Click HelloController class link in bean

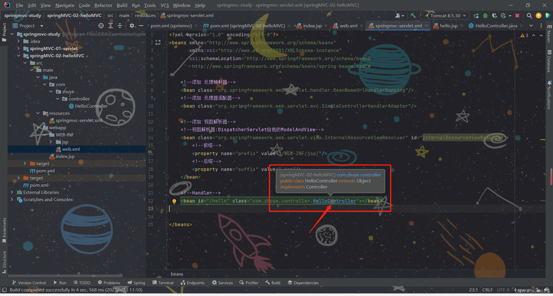coord(334,201)
